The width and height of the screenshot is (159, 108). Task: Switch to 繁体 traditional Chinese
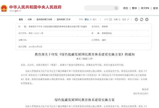[x=134, y=8]
